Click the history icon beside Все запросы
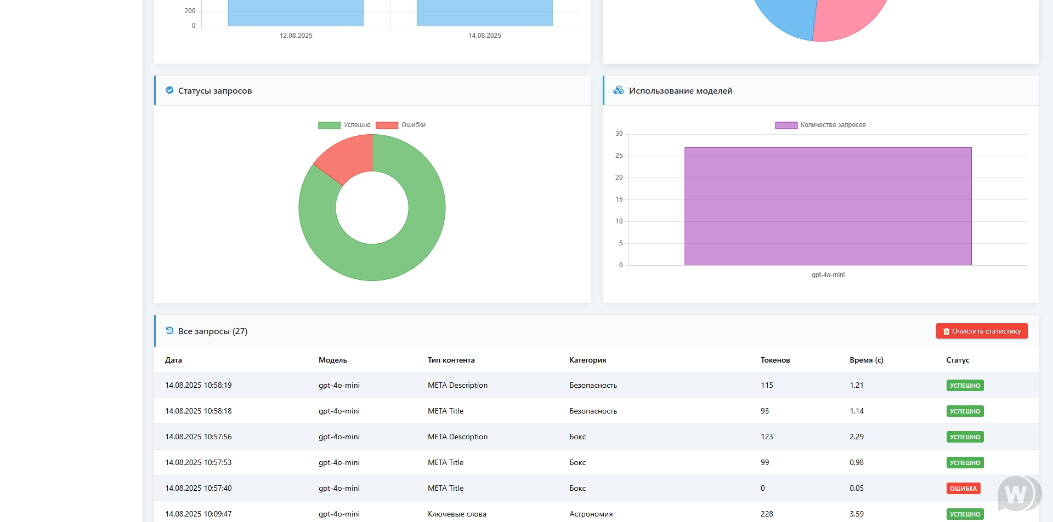This screenshot has width=1053, height=522. pos(169,331)
